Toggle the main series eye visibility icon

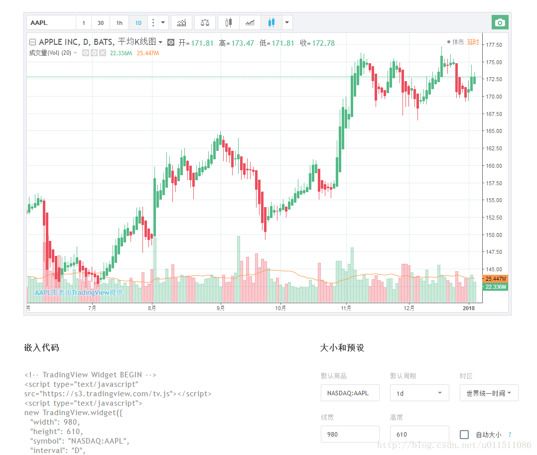(170, 42)
